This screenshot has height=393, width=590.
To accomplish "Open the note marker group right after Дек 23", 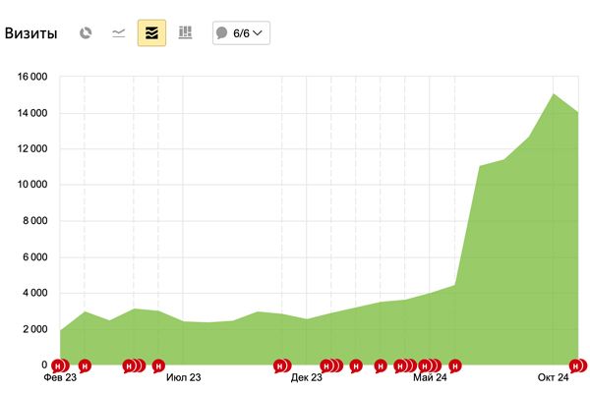I will click(x=331, y=365).
